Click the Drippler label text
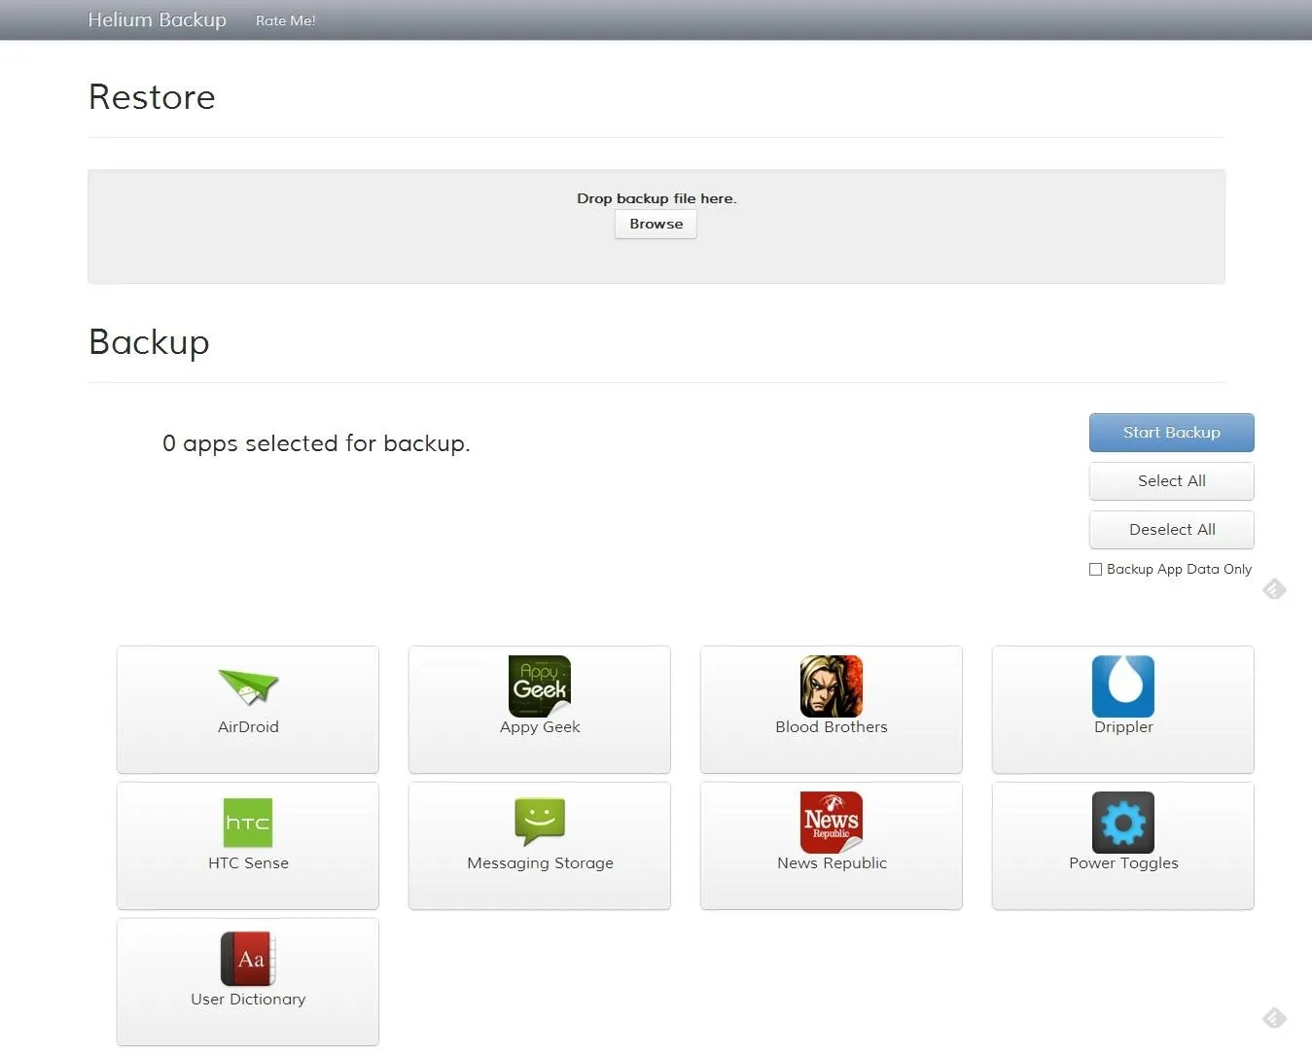Screen dimensions: 1312x1054 click(1123, 727)
